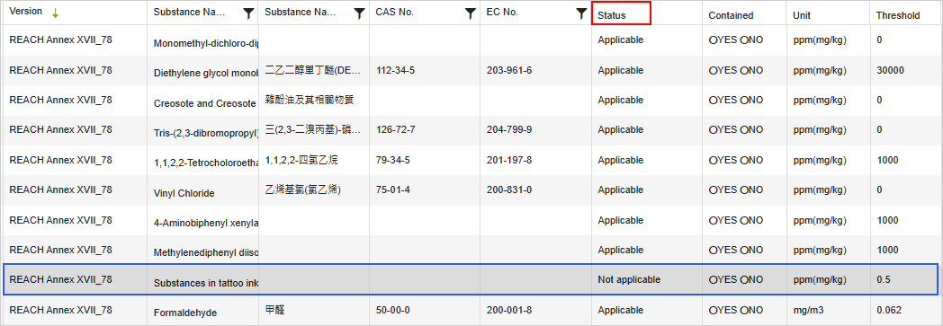Select YES for Monomethyl-dichloro row

click(713, 40)
